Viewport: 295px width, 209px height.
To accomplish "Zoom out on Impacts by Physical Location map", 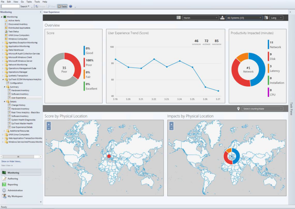I will [x=171, y=128].
